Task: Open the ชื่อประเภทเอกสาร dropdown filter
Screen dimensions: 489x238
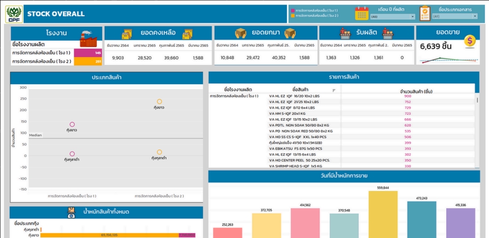Action: click(x=455, y=16)
